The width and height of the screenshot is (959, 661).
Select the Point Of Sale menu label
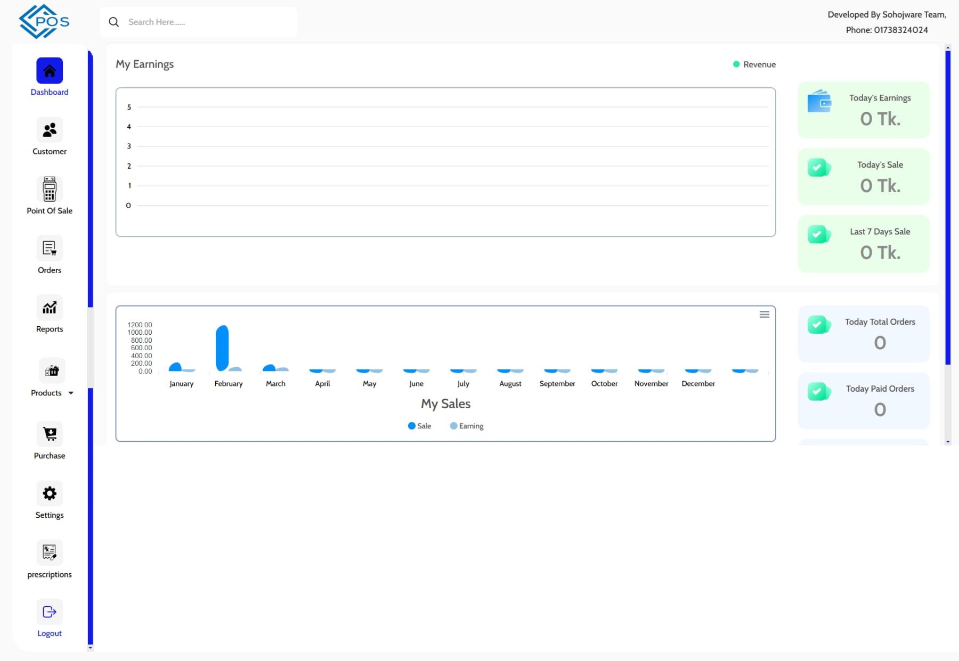(x=50, y=211)
